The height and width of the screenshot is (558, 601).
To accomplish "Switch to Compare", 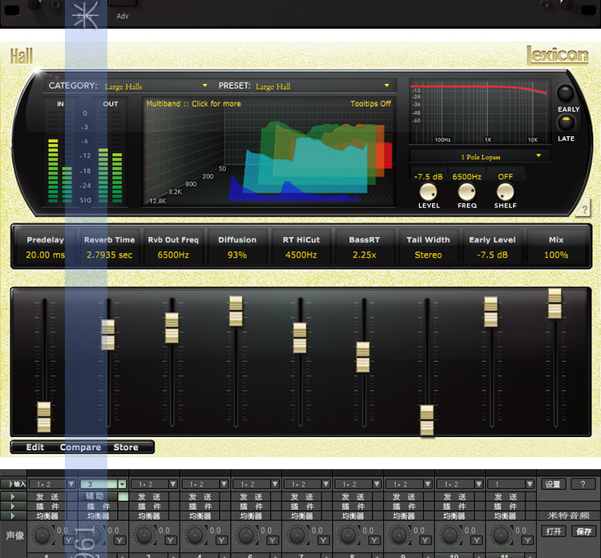I will tap(80, 447).
